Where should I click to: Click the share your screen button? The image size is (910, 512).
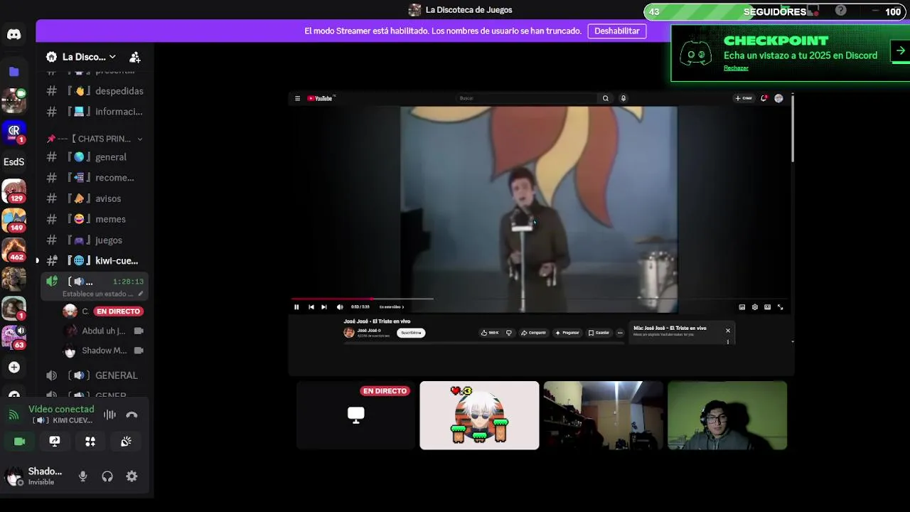click(x=55, y=442)
